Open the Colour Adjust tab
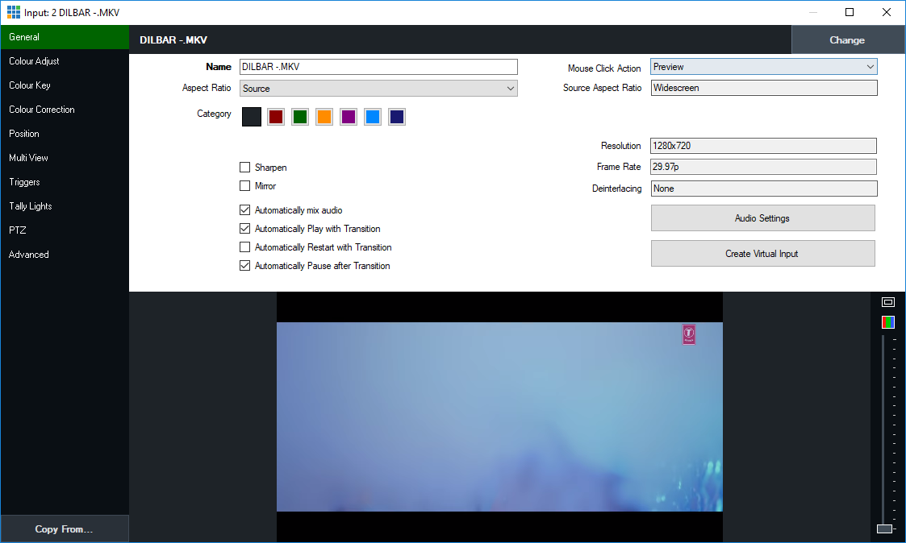 click(x=65, y=61)
